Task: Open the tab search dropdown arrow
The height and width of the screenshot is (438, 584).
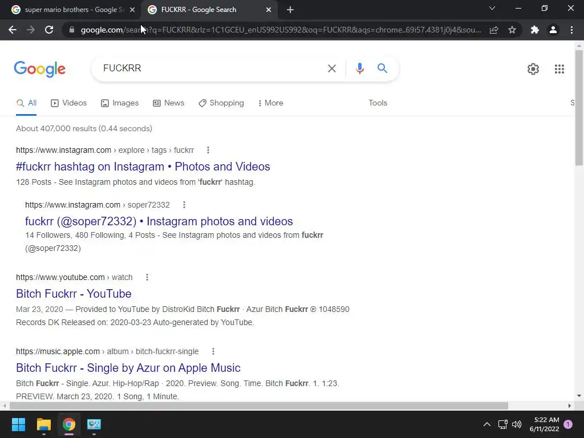Action: pos(492,8)
